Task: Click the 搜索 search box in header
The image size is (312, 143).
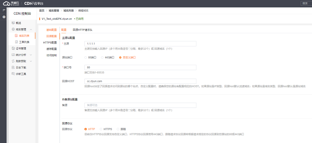Action: tap(306, 3)
